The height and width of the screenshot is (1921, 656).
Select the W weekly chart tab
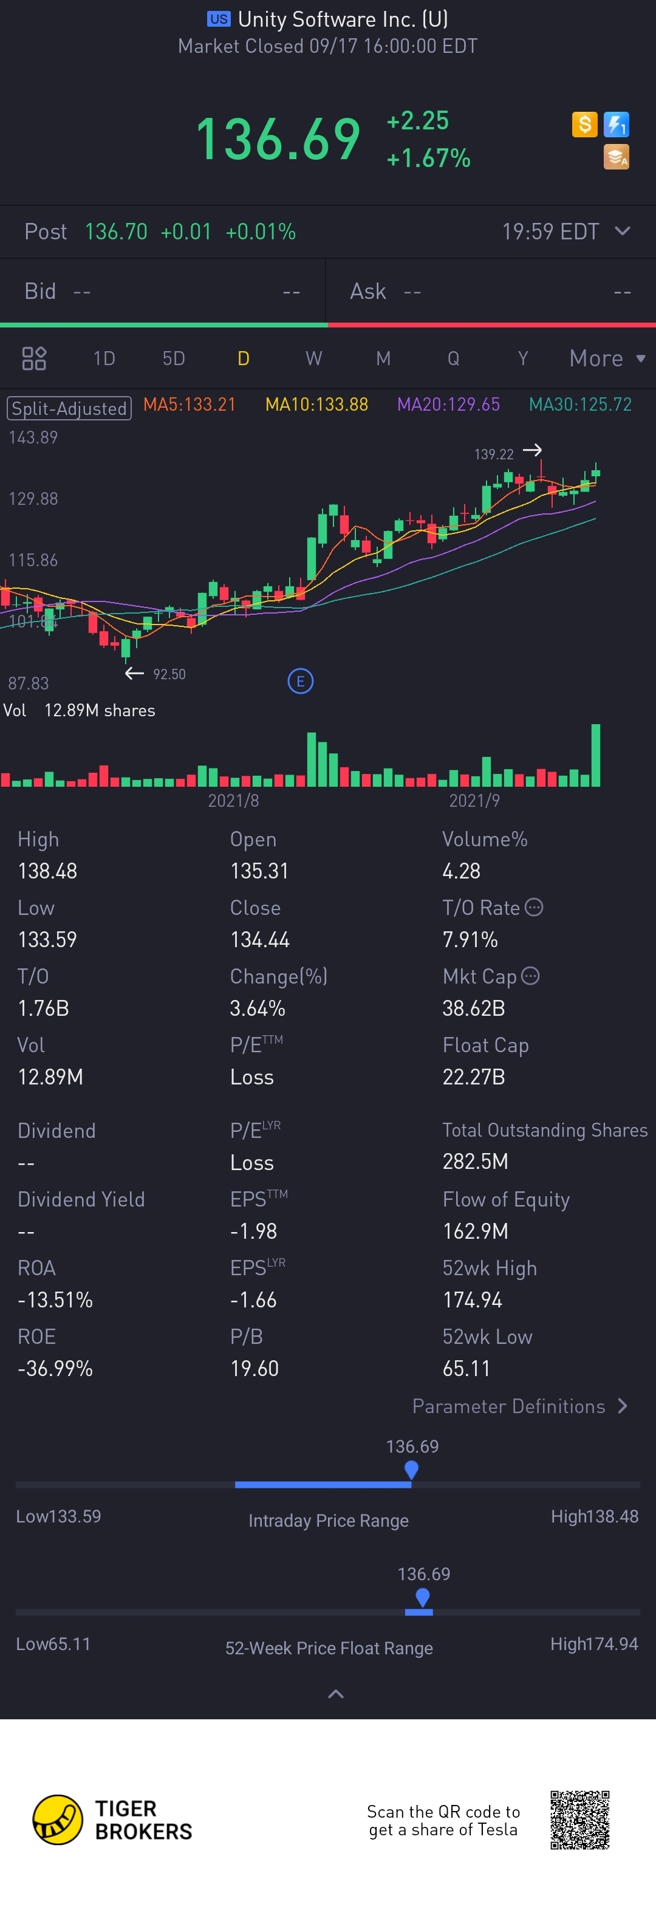[314, 358]
